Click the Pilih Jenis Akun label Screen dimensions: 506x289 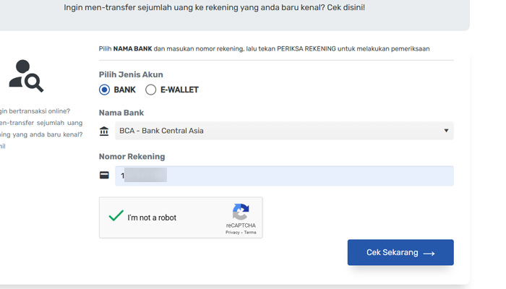pos(131,74)
